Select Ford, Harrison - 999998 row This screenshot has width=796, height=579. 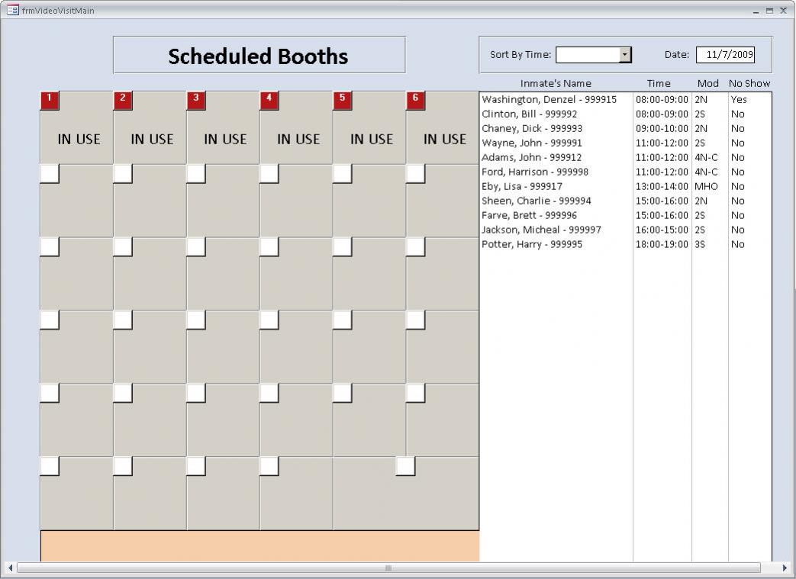pos(626,172)
